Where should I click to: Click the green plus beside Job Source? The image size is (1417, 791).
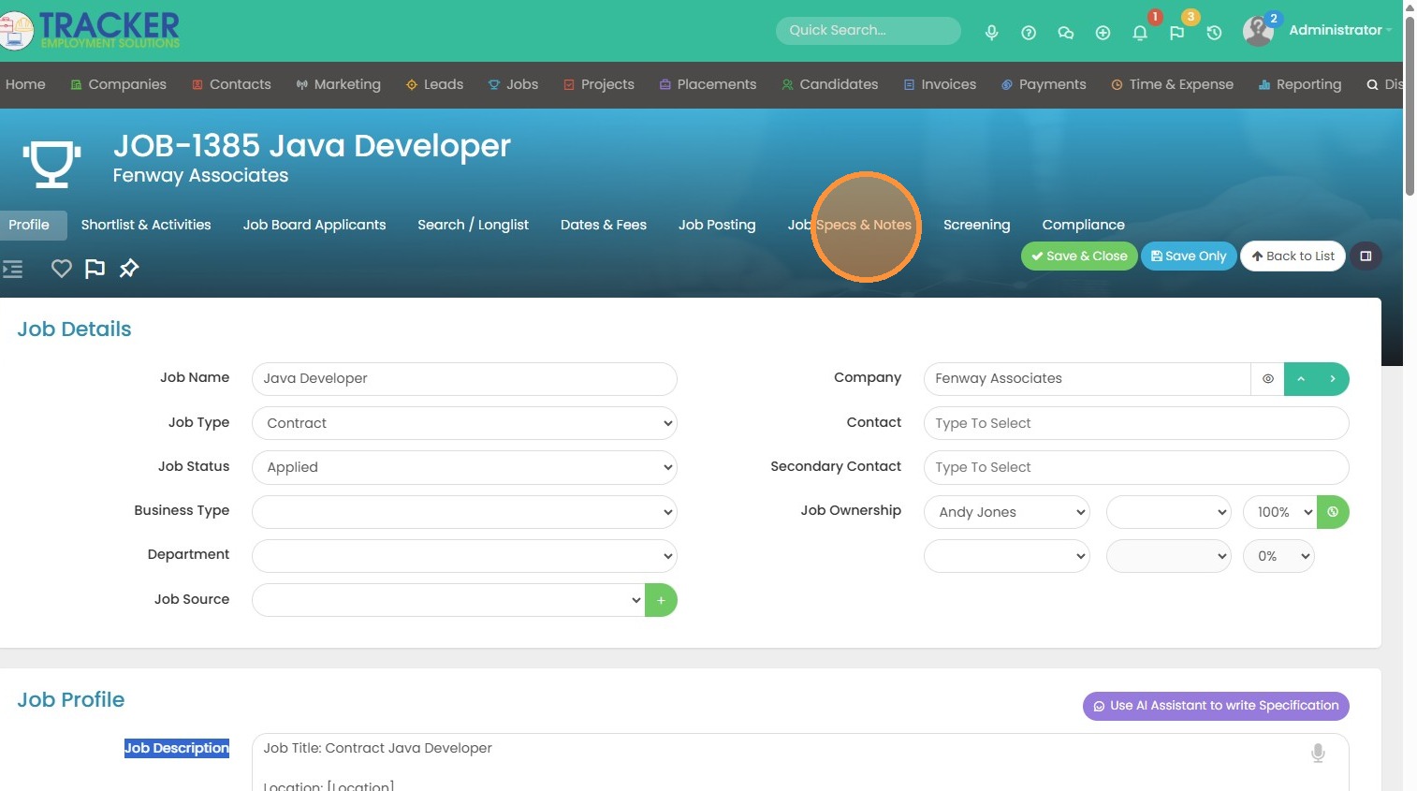(661, 600)
